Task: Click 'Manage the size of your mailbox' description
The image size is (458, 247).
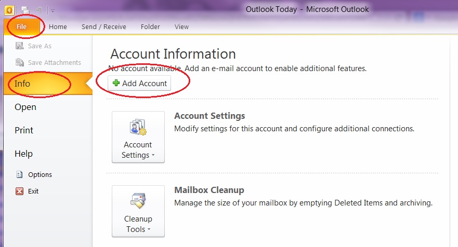Action: click(x=303, y=203)
